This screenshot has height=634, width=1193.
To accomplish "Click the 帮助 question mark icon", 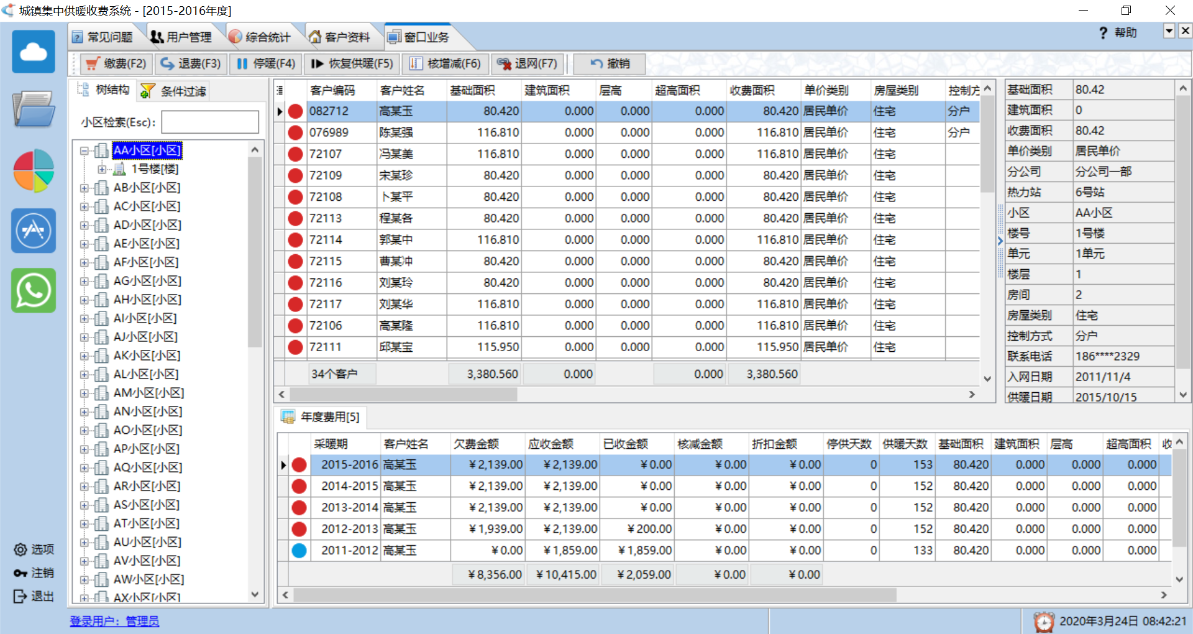I will (1104, 32).
